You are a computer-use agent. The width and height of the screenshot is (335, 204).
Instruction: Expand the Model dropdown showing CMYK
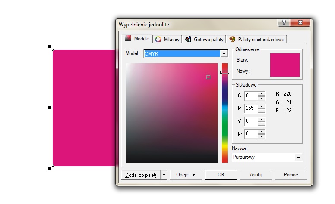coord(224,54)
